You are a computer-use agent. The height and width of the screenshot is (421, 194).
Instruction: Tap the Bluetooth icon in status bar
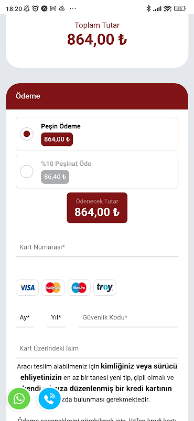pyautogui.click(x=148, y=8)
